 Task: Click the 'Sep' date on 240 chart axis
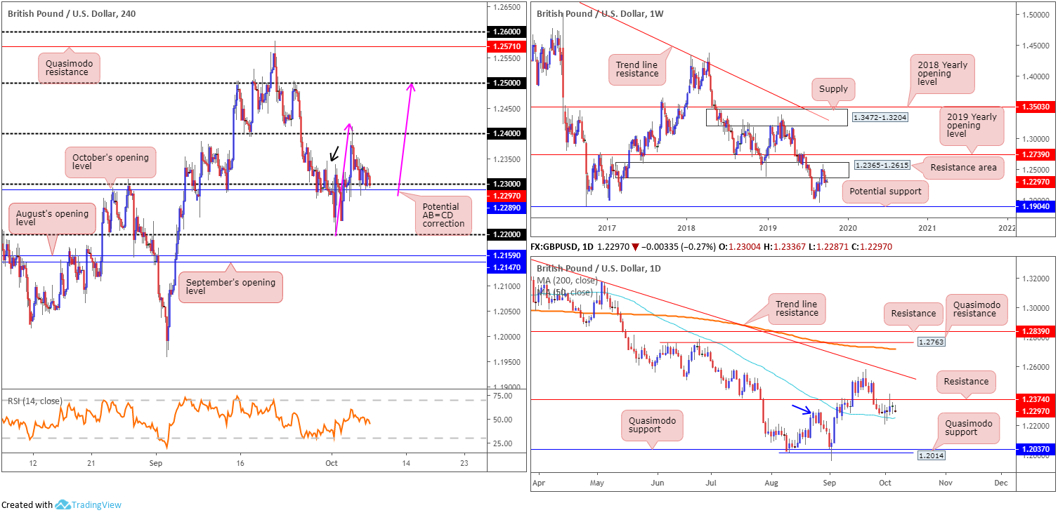tap(156, 464)
